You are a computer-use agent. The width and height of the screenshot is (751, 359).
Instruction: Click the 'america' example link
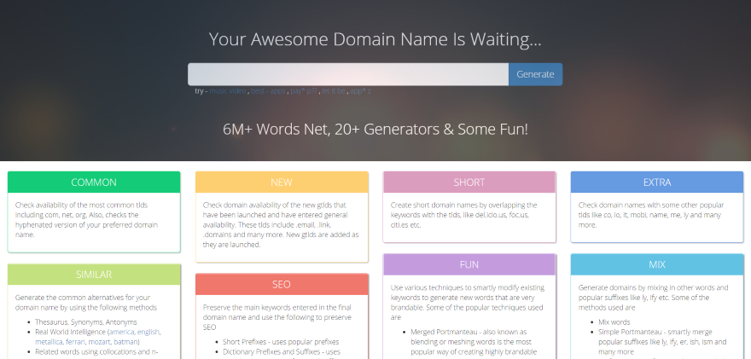tap(120, 332)
